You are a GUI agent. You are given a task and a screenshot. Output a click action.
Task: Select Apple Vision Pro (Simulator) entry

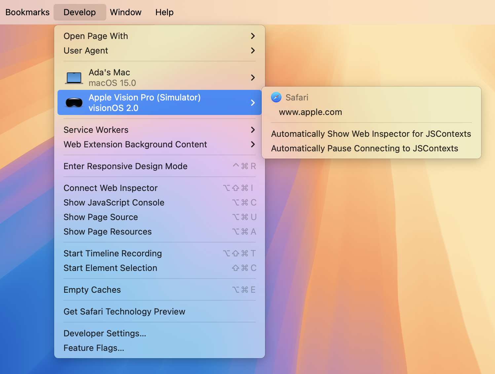tap(160, 102)
